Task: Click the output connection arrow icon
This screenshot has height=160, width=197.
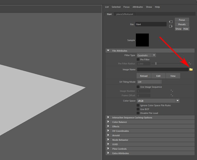Action: (x=171, y=26)
